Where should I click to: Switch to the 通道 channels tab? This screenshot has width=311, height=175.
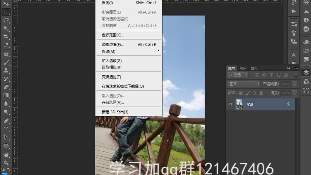point(243,68)
